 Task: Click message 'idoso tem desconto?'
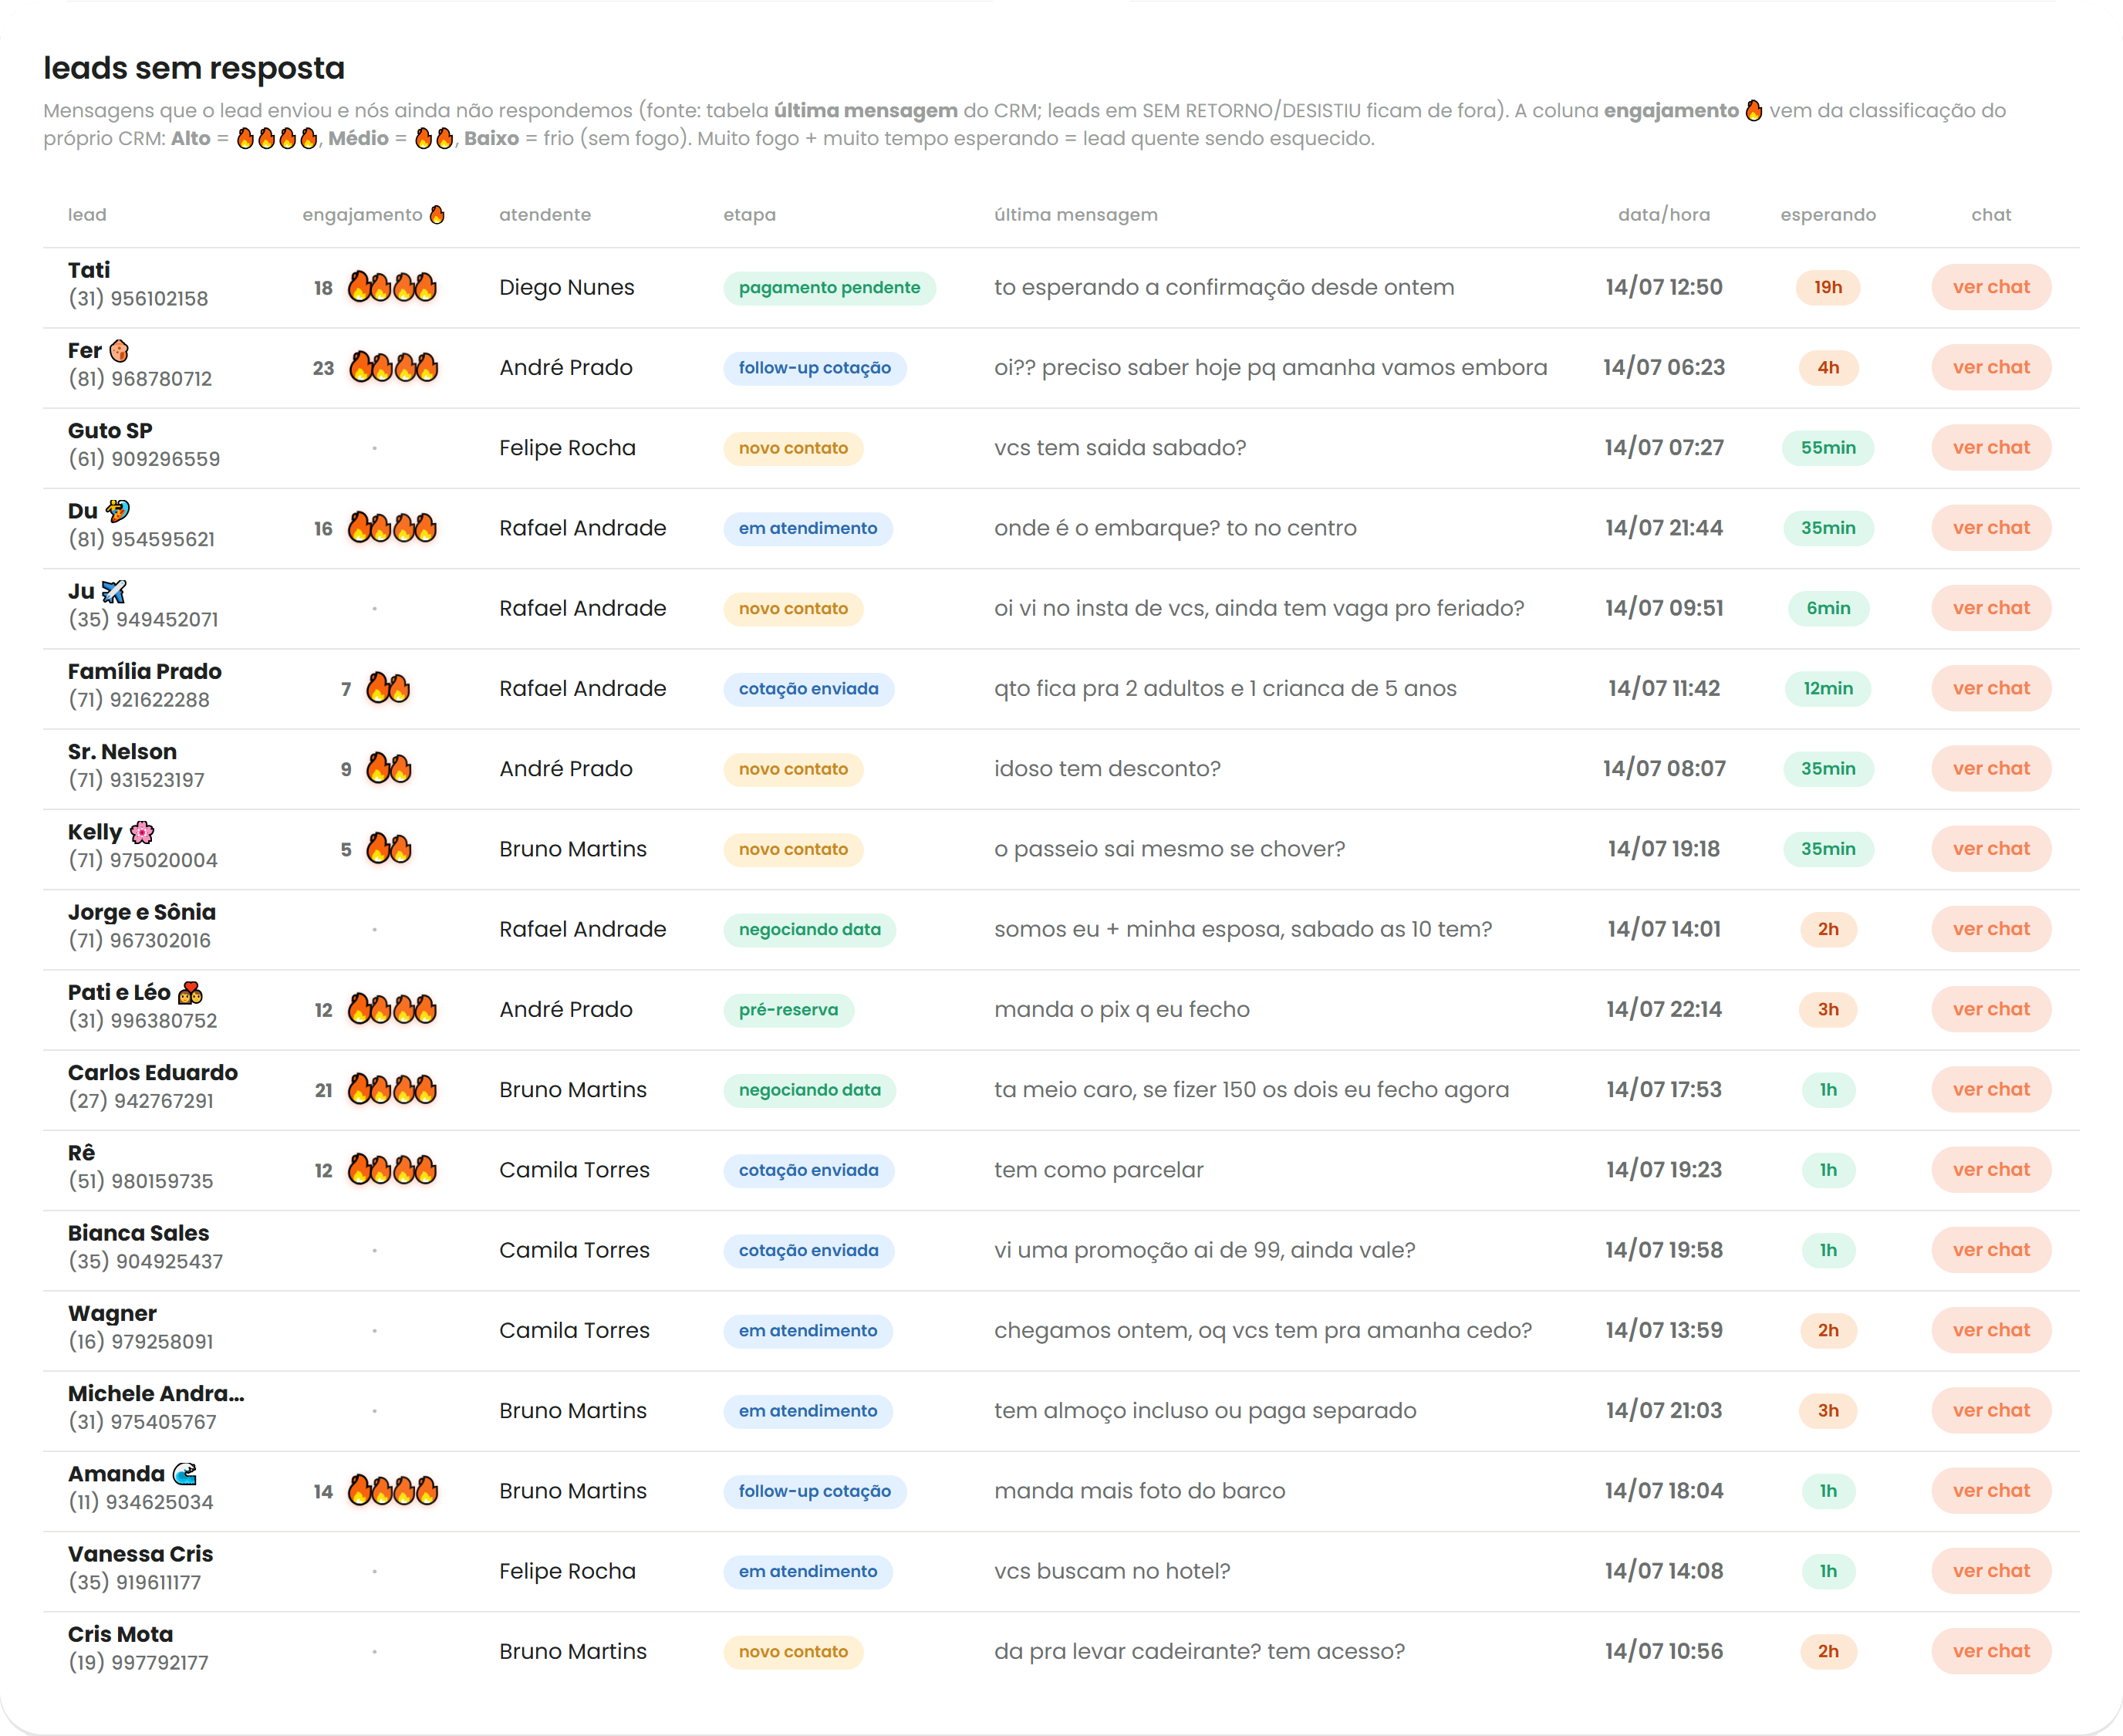tap(1107, 769)
